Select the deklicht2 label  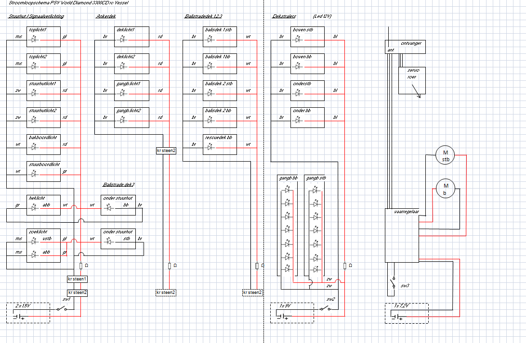coord(126,57)
